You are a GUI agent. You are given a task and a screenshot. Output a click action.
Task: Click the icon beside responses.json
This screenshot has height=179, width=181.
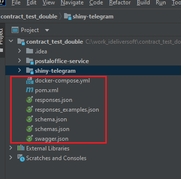click(30, 99)
